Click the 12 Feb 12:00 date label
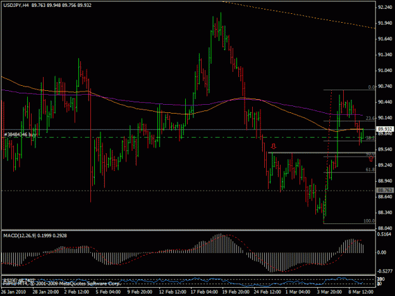The image size is (395, 296). tap(173, 292)
